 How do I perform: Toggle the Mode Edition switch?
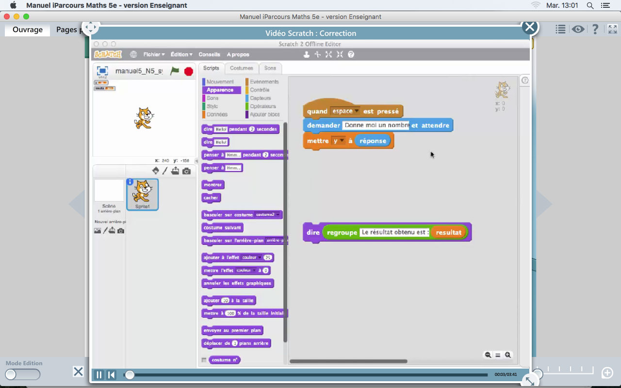point(23,374)
